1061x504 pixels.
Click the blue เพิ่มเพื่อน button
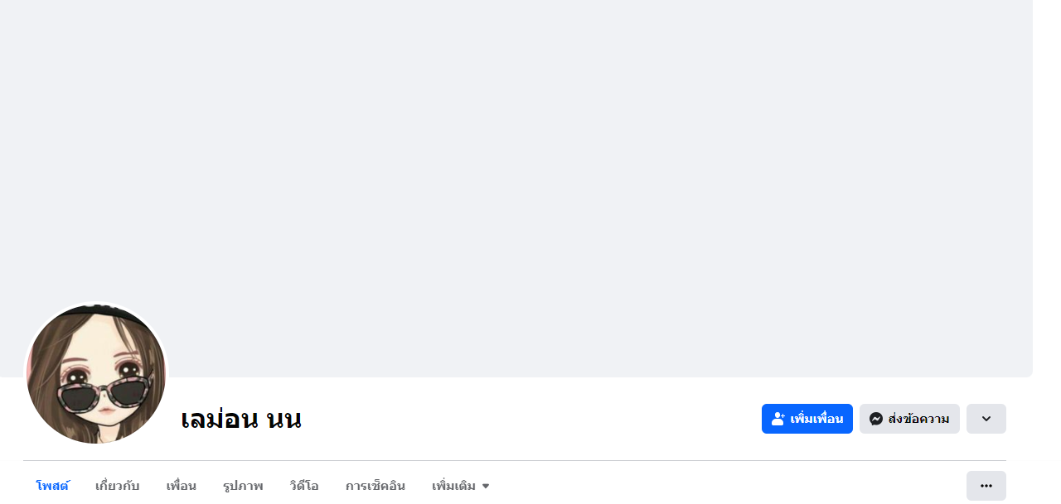click(807, 419)
